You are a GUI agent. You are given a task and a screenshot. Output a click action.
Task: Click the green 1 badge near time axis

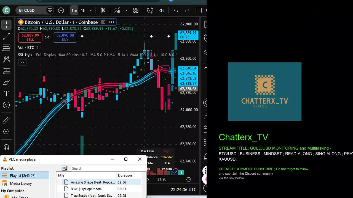coord(181,173)
